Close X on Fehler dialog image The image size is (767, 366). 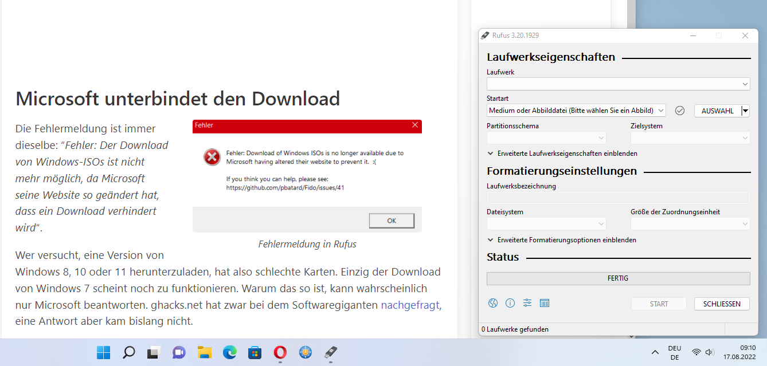[415, 125]
